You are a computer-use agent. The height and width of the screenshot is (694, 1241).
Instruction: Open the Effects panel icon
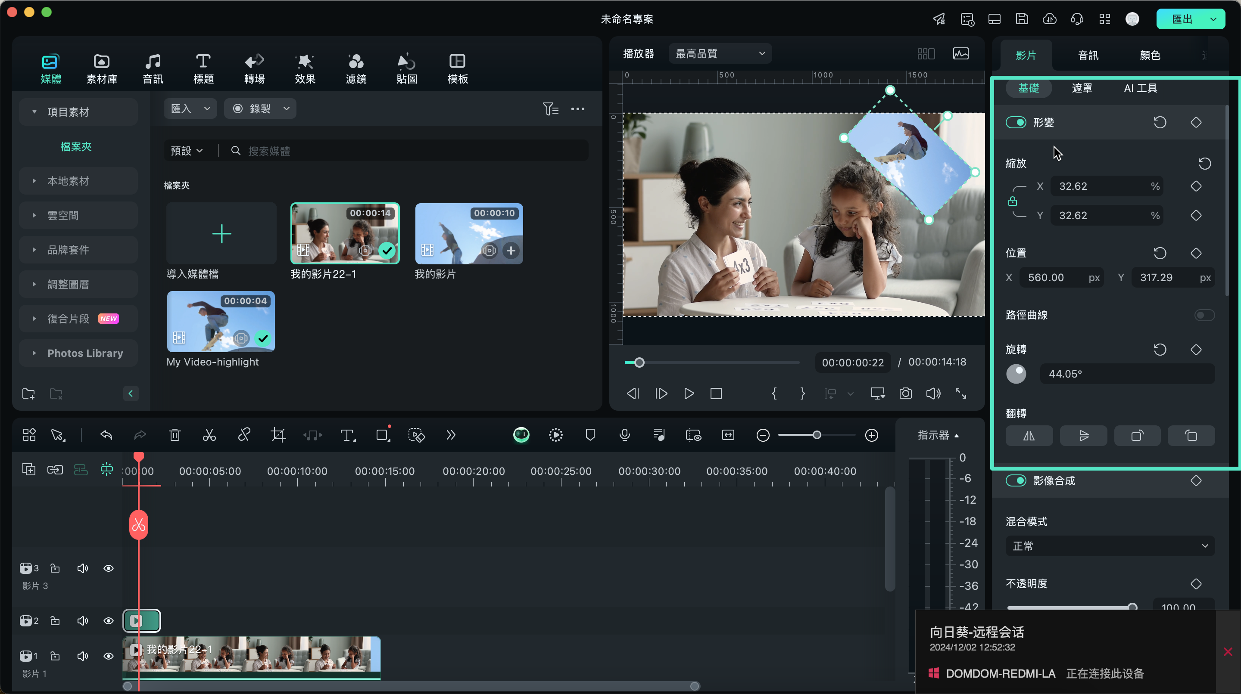305,69
